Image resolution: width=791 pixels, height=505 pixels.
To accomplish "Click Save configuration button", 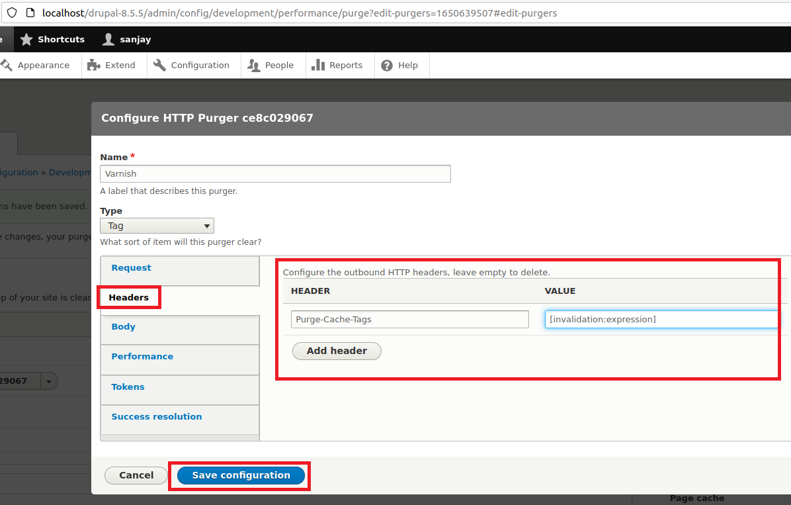I will coord(241,475).
